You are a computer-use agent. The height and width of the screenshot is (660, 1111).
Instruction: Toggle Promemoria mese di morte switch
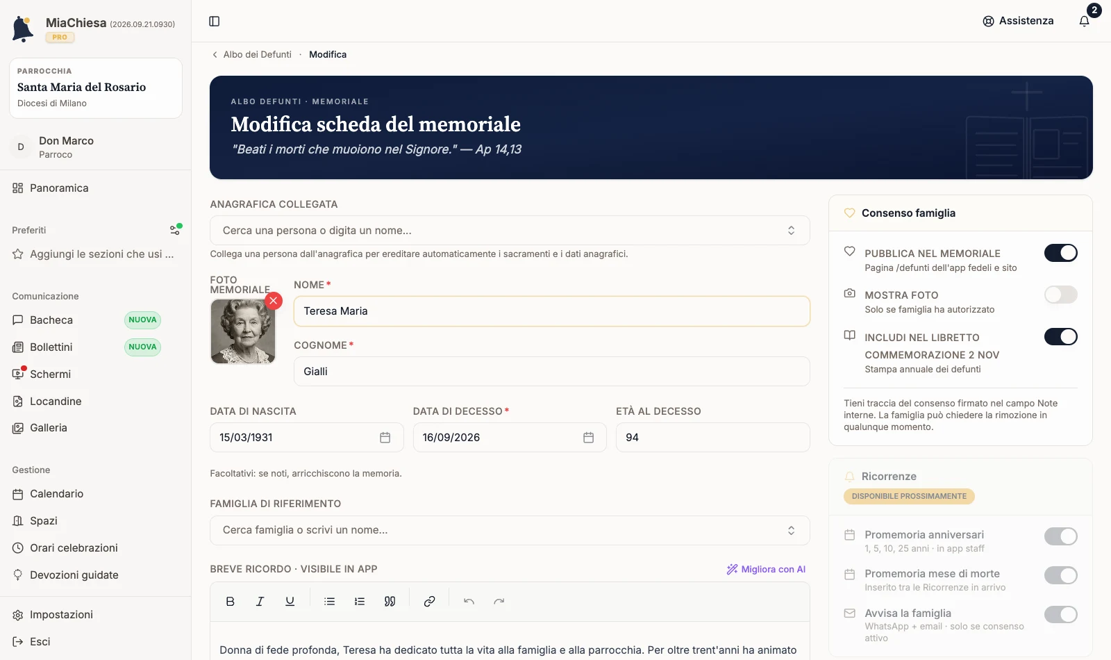pos(1061,575)
